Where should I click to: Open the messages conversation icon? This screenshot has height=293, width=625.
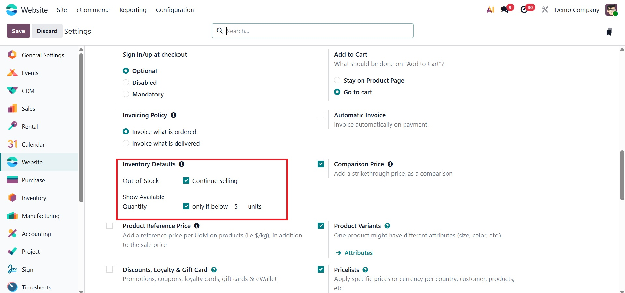click(x=505, y=10)
